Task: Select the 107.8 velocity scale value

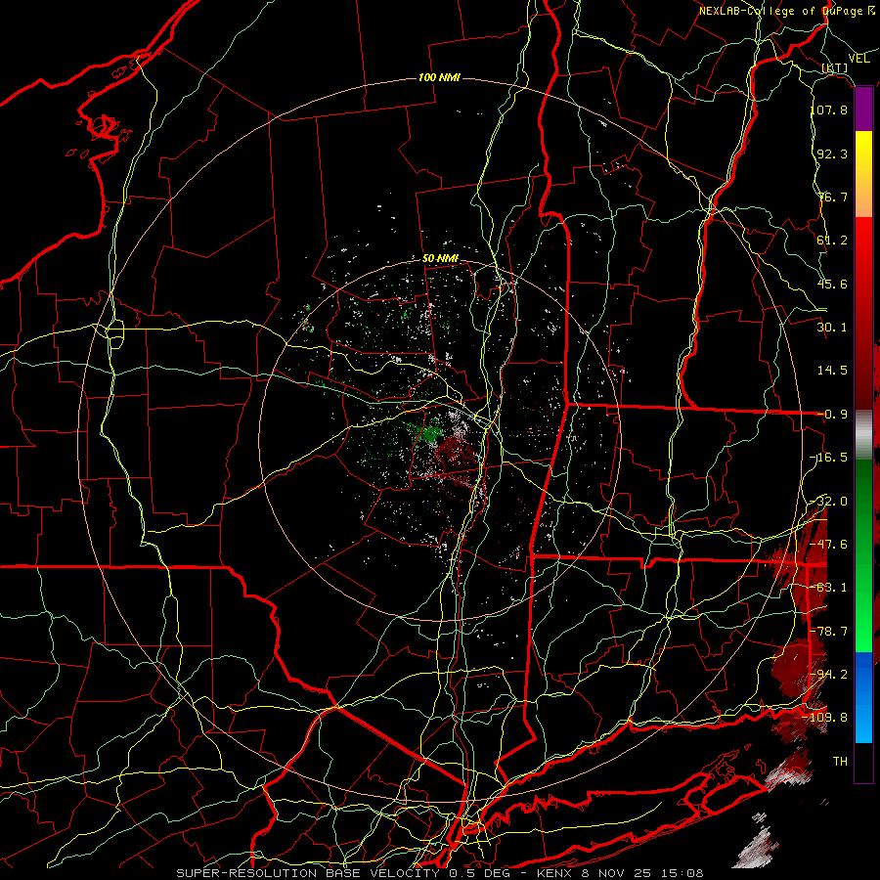Action: [829, 110]
